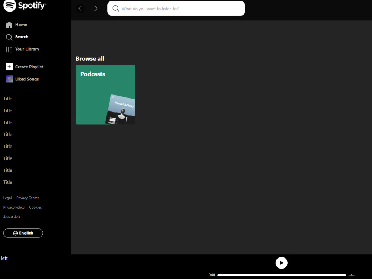This screenshot has width=372, height=279.
Task: Open the Cookies link
Action: click(x=35, y=207)
